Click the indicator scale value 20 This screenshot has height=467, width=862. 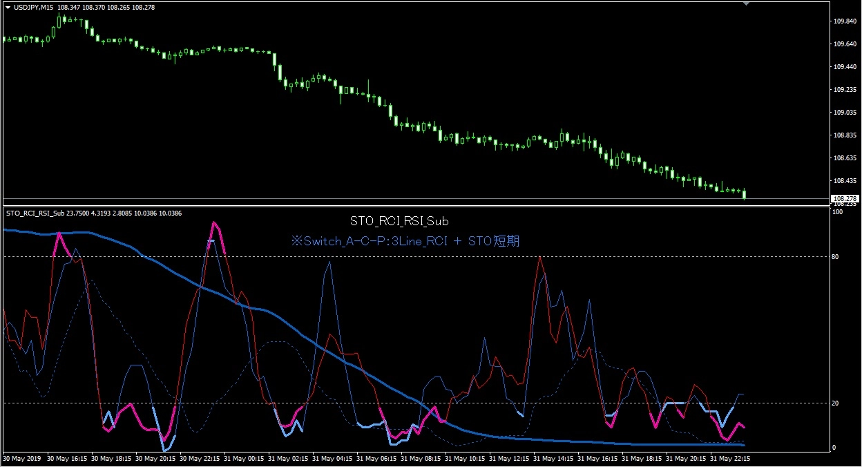click(836, 403)
